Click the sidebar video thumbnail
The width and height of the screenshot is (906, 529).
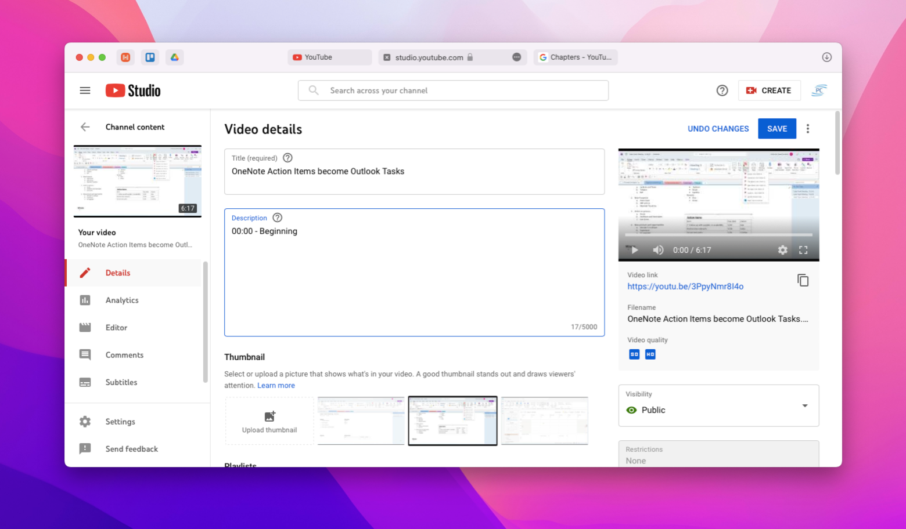[138, 181]
